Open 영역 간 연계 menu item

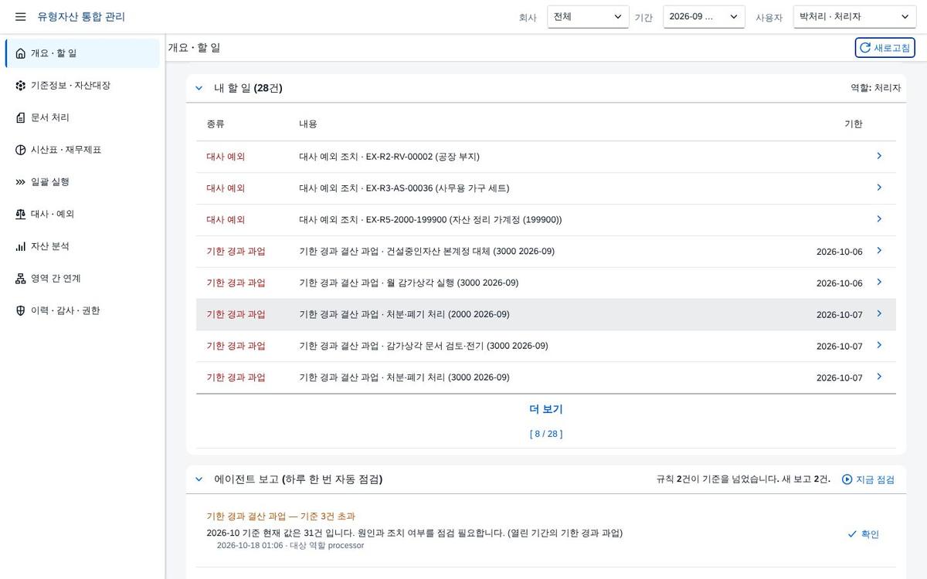[x=82, y=279]
